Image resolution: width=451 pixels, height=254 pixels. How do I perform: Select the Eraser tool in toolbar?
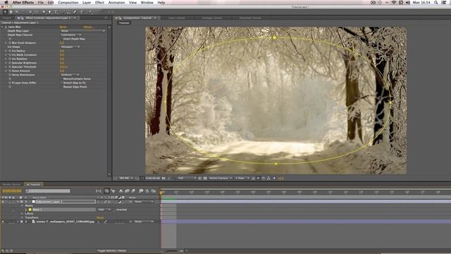tap(75, 12)
